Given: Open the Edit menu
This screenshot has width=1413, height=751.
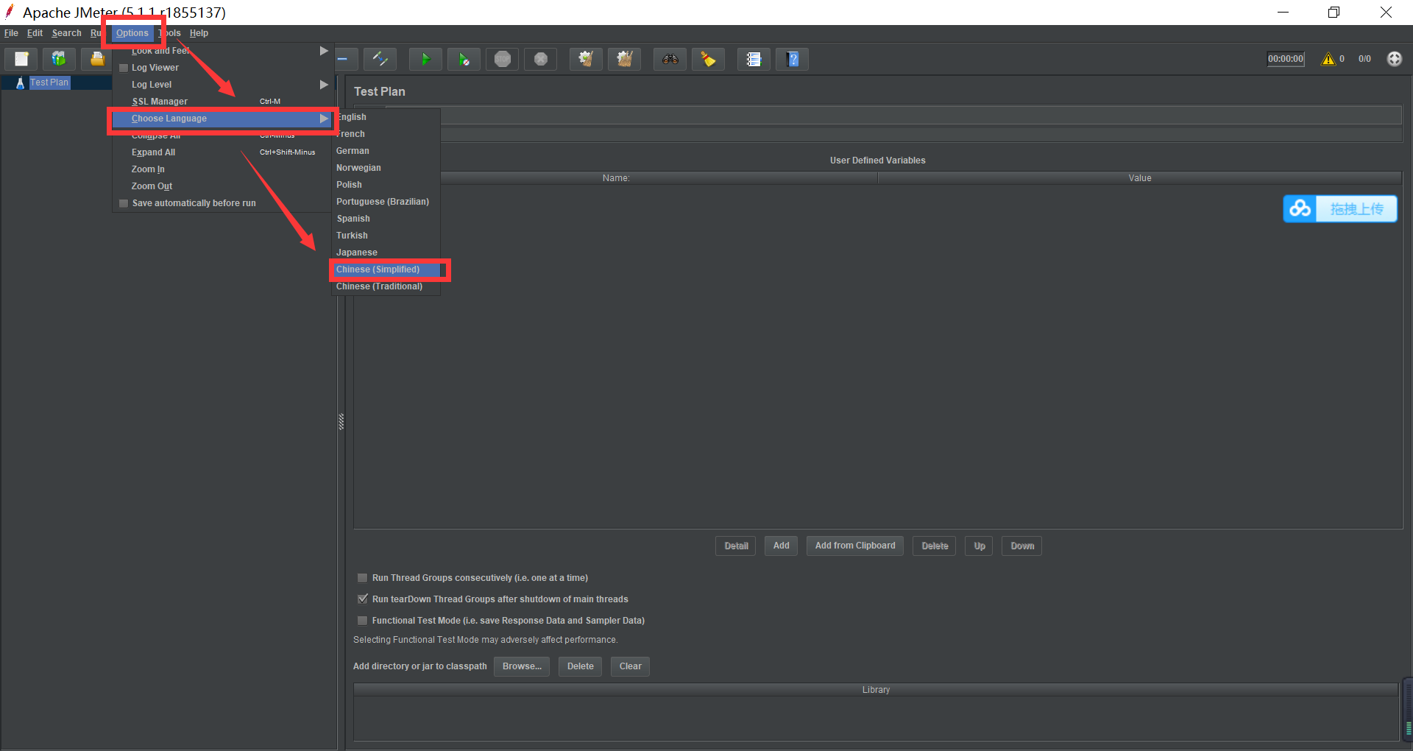Looking at the screenshot, I should 35,33.
